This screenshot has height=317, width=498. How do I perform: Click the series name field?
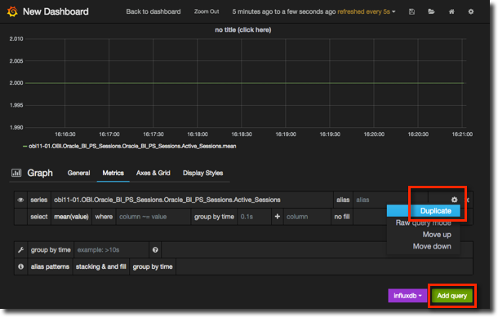tap(192, 200)
